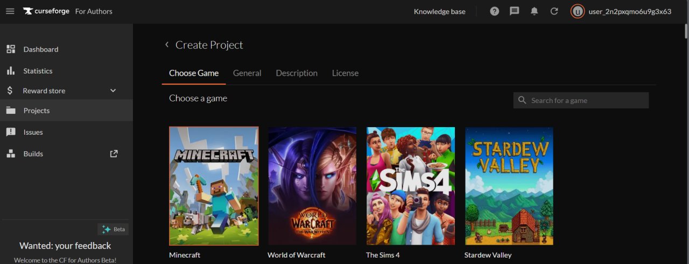The width and height of the screenshot is (689, 264).
Task: Open Dashboard in the sidebar
Action: tap(66, 49)
